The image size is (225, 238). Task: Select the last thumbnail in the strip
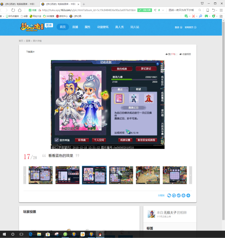(x=175, y=175)
